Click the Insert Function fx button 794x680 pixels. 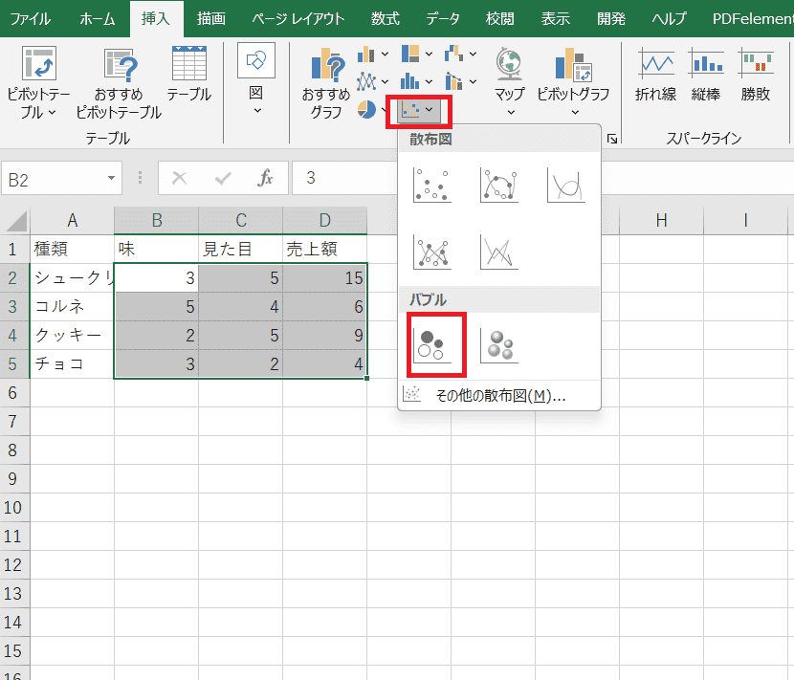[265, 179]
